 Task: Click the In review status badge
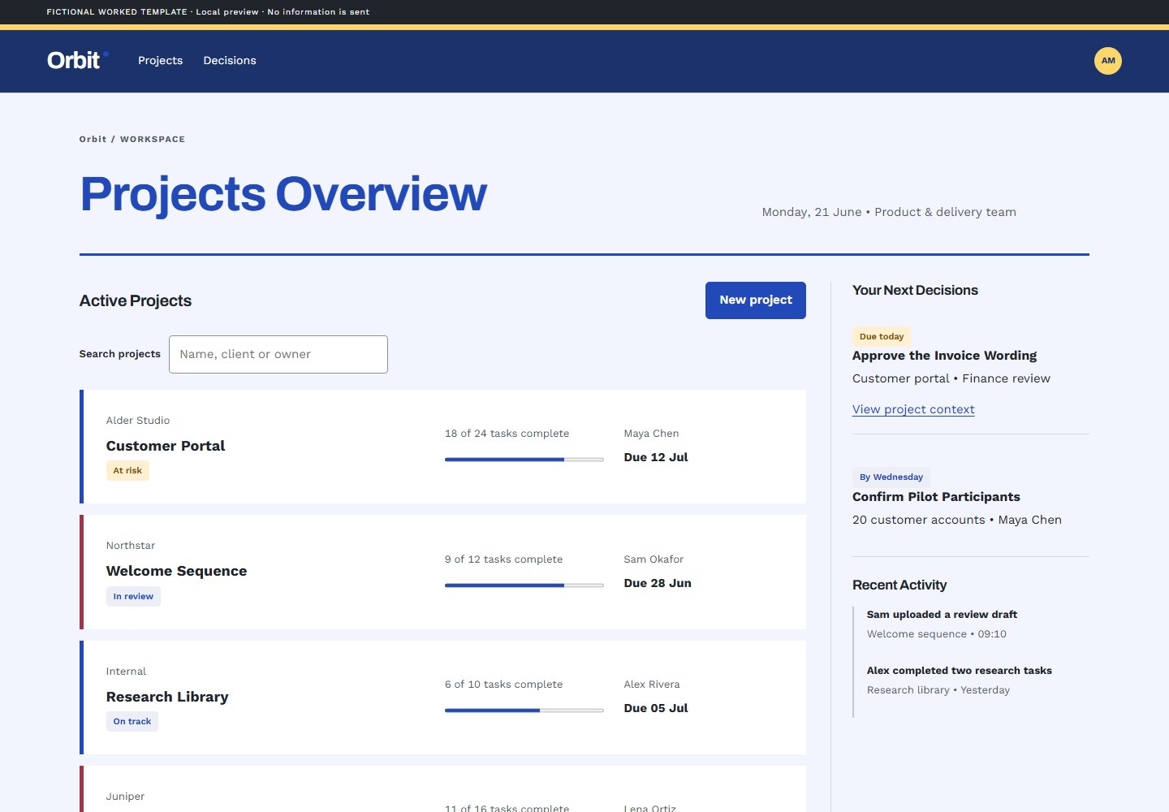coord(133,597)
